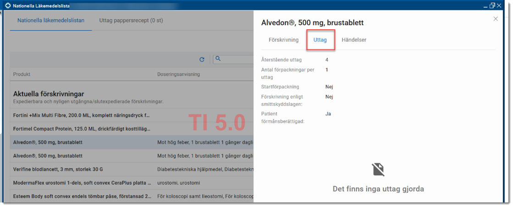Select the Verifine blodlancett row

click(x=132, y=169)
